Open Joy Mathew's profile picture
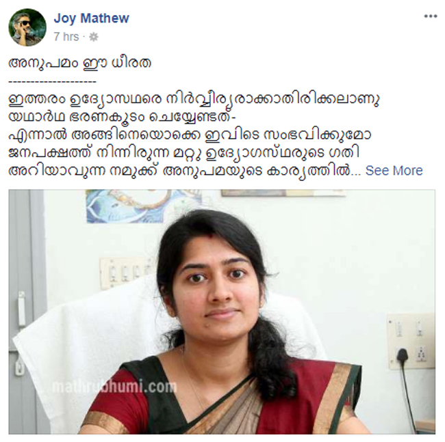The width and height of the screenshot is (445, 442). [x=27, y=27]
